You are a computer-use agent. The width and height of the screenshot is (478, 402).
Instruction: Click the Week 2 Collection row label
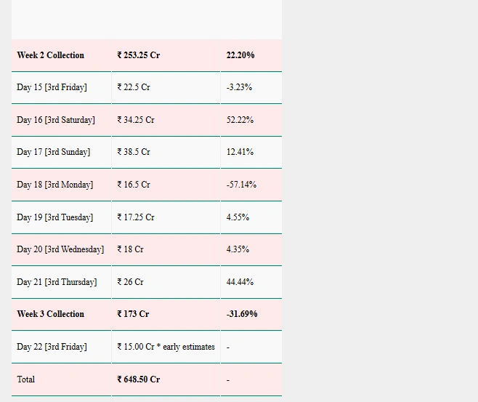pos(51,55)
